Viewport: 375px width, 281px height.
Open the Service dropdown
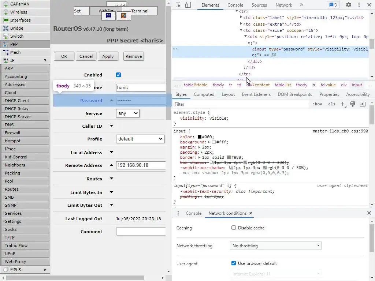128,113
